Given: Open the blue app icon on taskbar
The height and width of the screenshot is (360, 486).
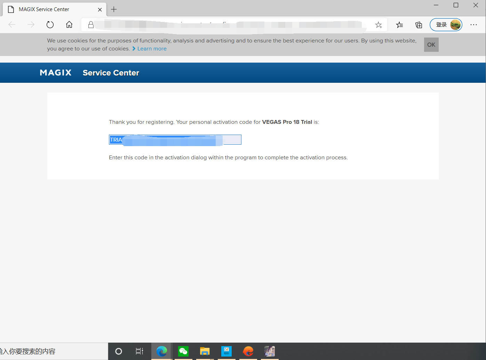Looking at the screenshot, I should pyautogui.click(x=226, y=351).
